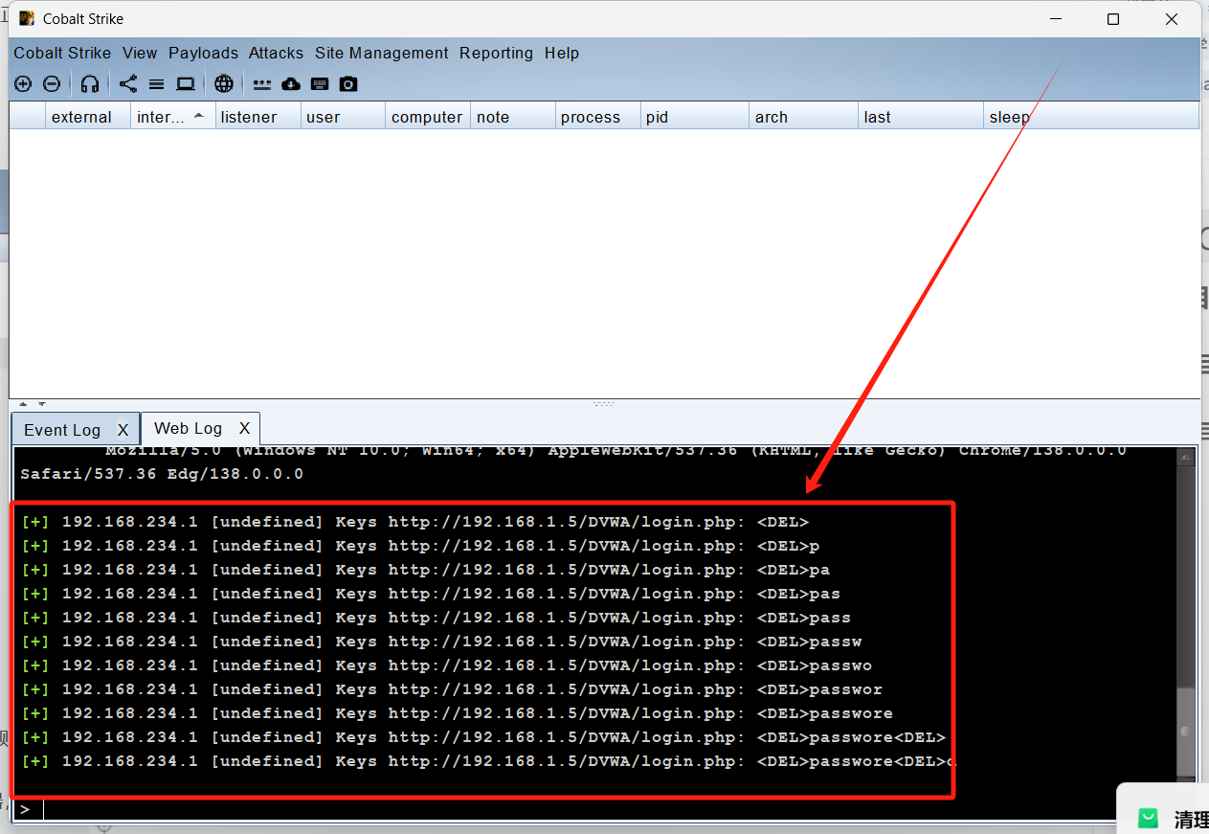Show Target Table with the laptop icon
1209x834 pixels.
point(186,84)
